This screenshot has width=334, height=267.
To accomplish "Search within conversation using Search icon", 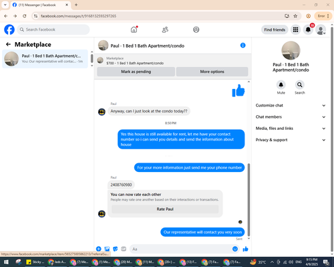I will click(x=300, y=85).
